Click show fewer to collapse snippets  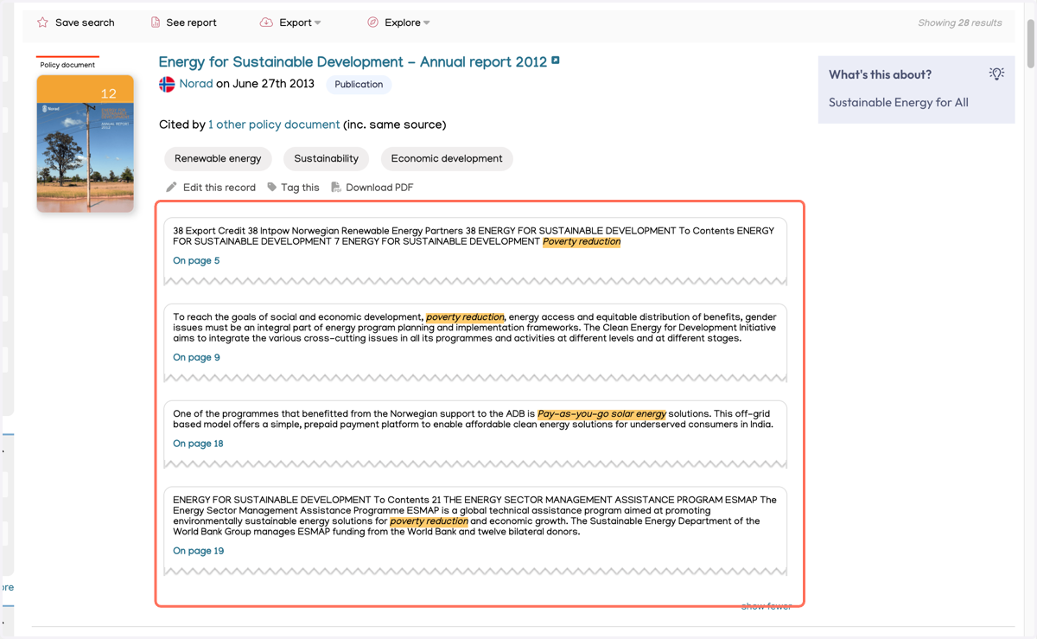coord(766,606)
